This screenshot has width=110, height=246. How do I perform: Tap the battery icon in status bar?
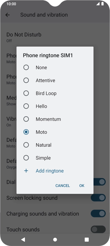click(103, 4)
